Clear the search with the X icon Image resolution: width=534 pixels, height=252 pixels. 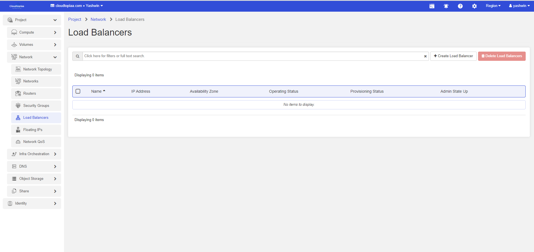click(425, 56)
